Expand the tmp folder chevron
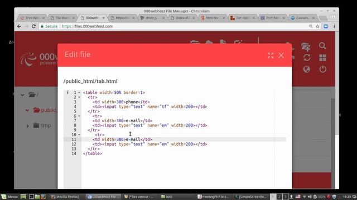 click(x=27, y=126)
